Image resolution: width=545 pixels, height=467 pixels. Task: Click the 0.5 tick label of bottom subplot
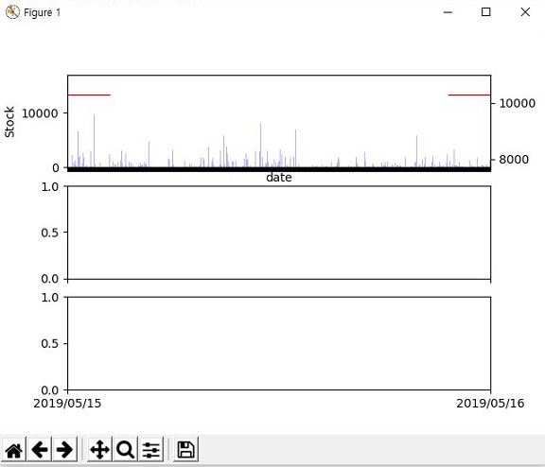coord(50,344)
